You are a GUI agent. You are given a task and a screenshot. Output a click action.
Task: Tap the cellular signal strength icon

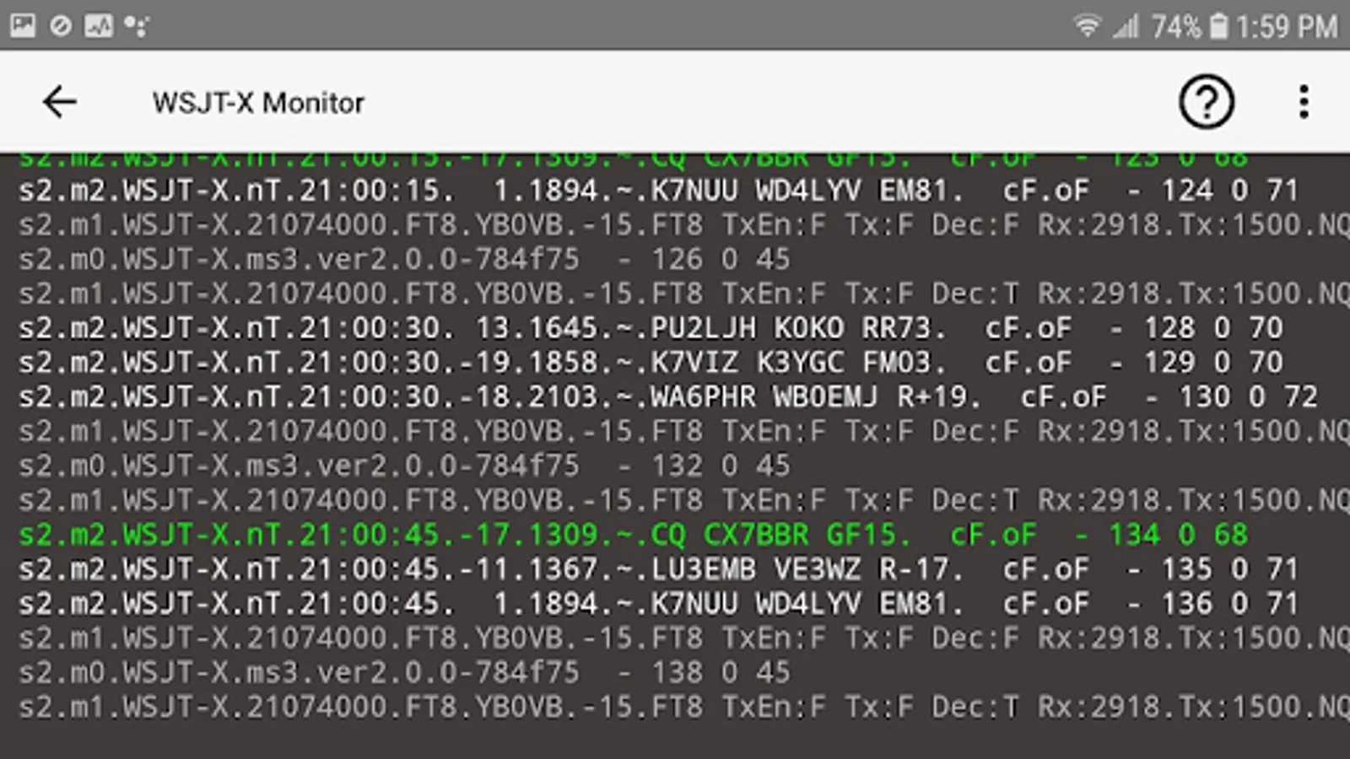click(1126, 26)
